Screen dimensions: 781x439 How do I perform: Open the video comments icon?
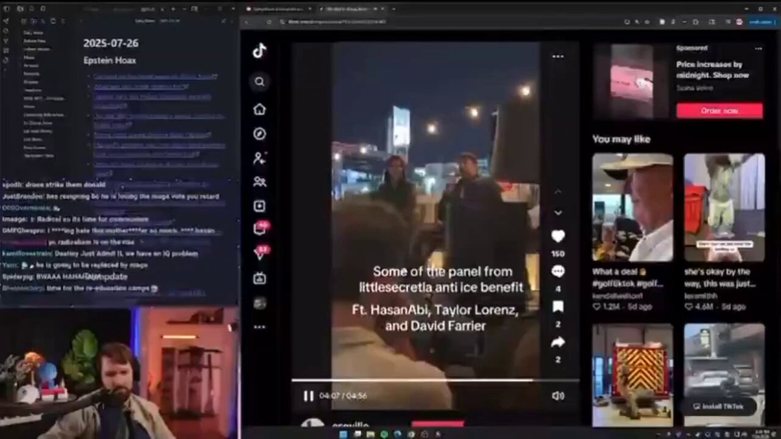[x=558, y=272]
